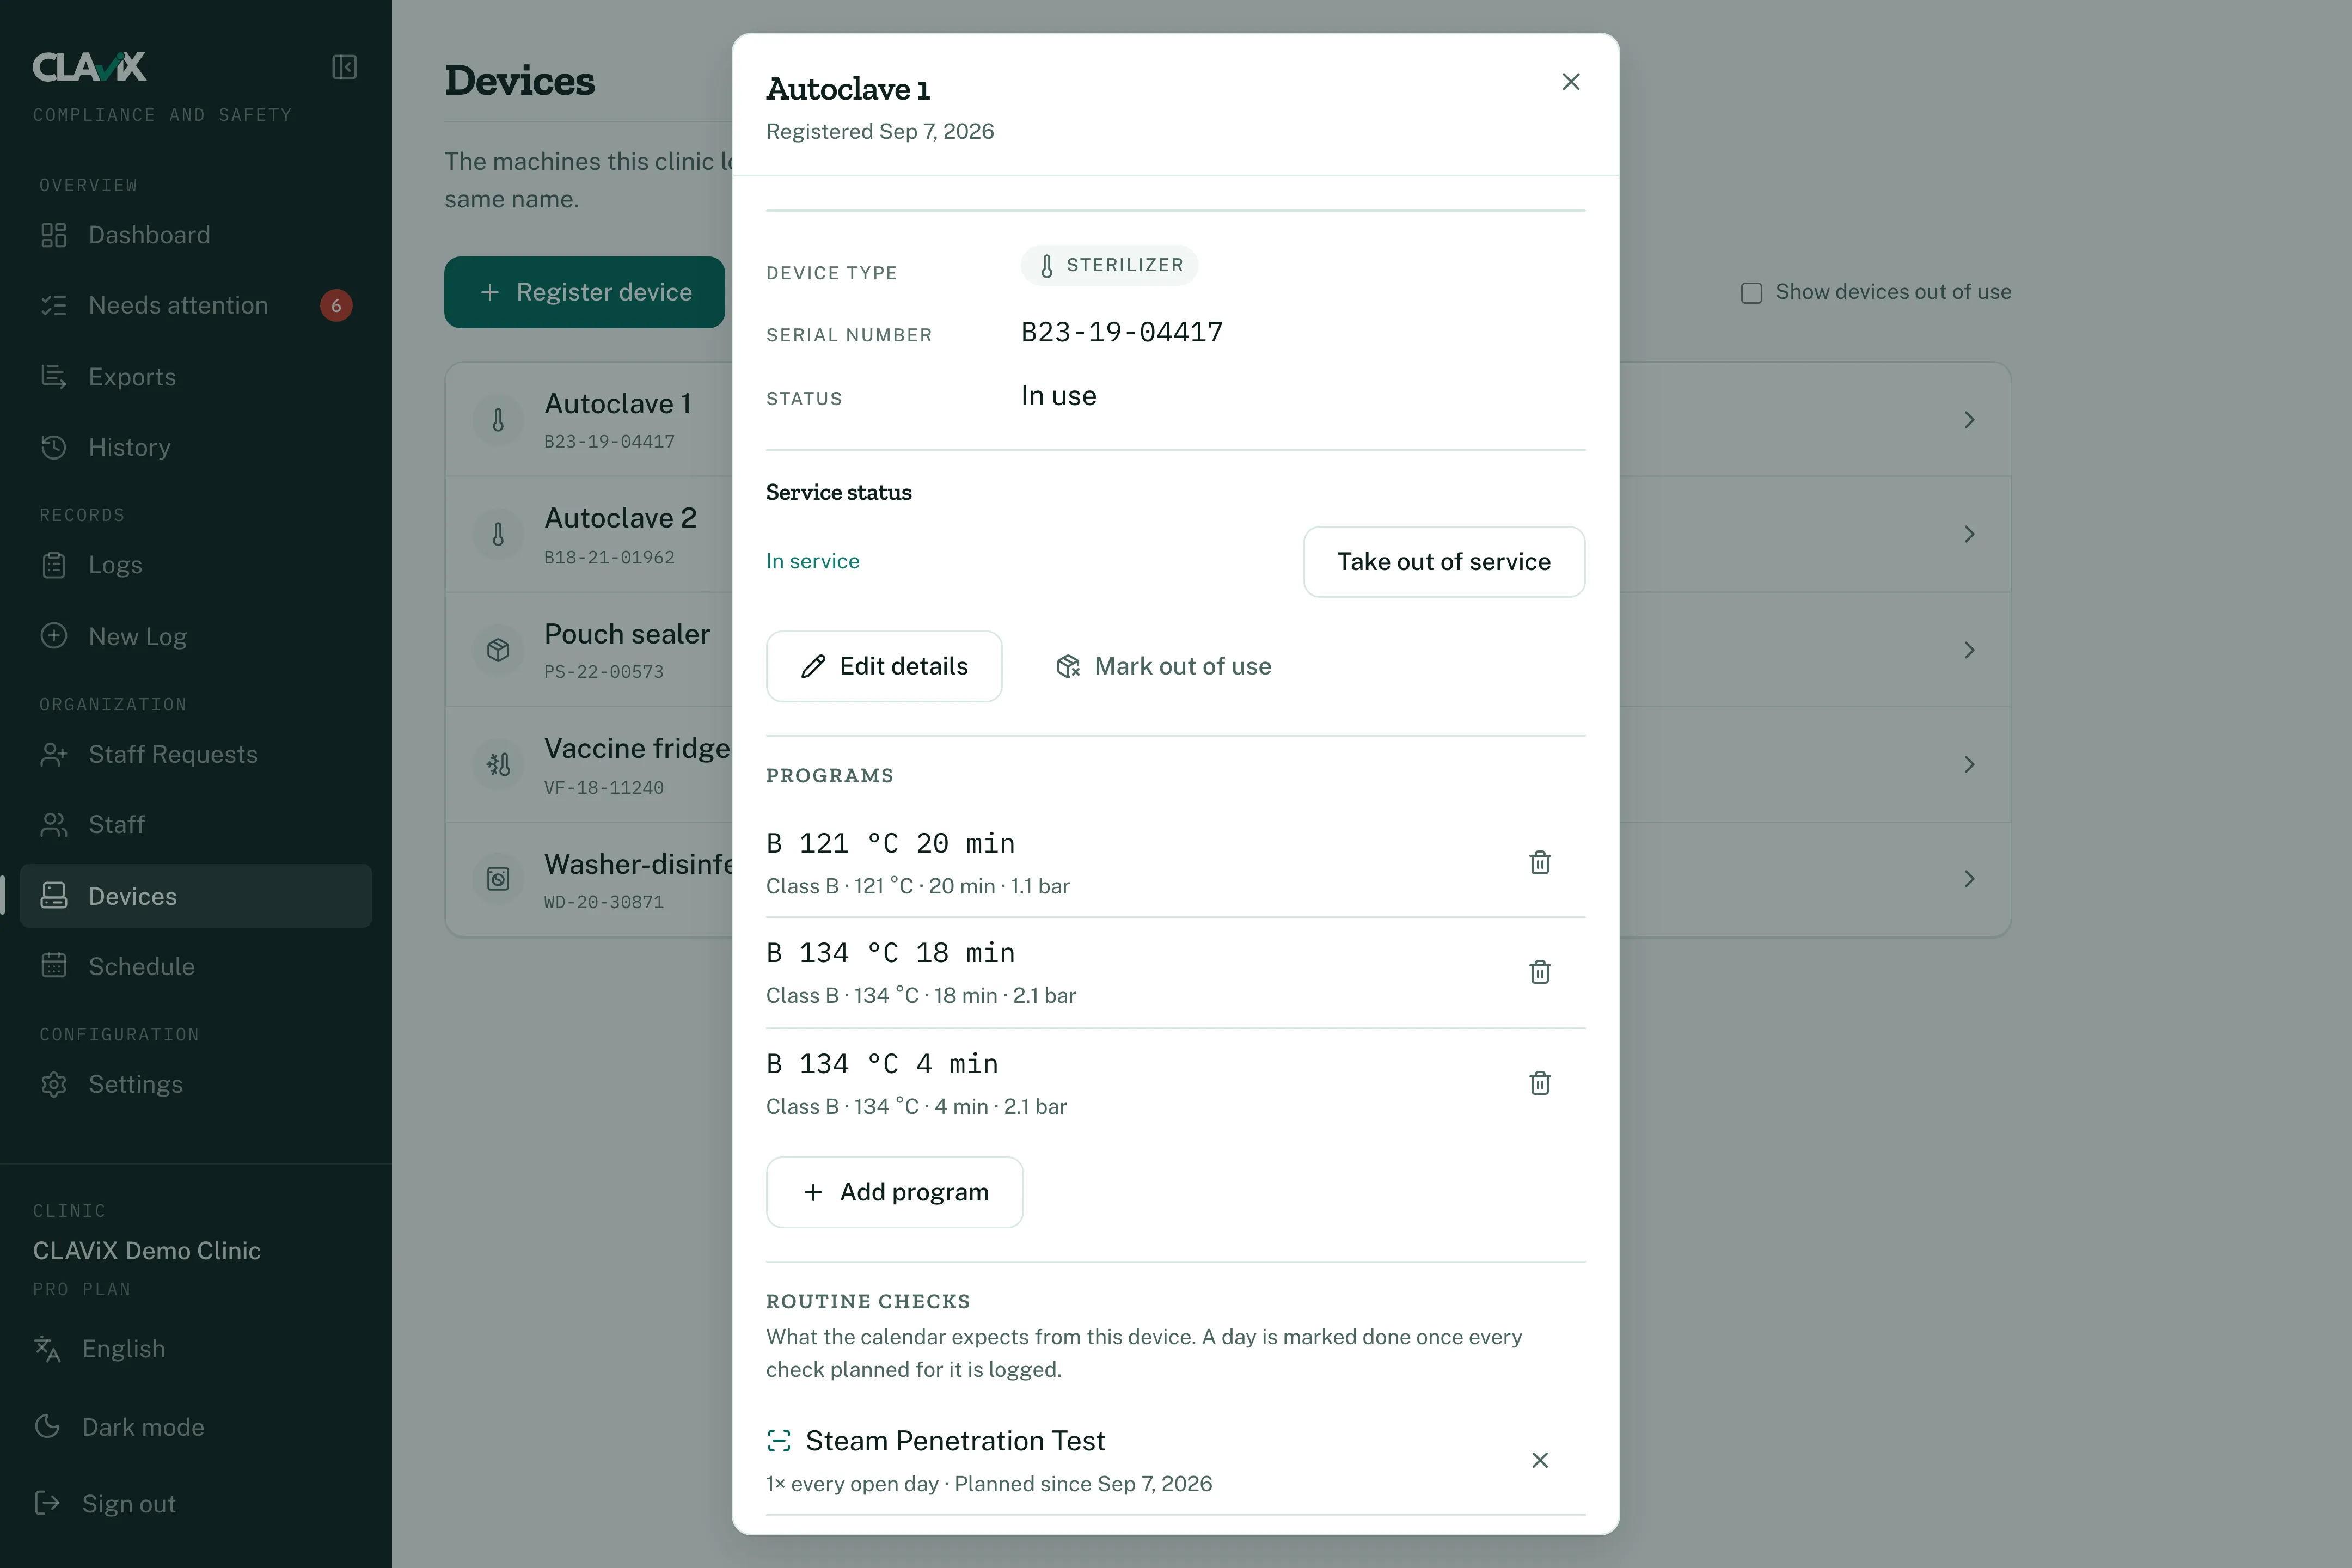The height and width of the screenshot is (1568, 2352).
Task: Delete program B 121 °C 20 min
Action: click(1540, 862)
